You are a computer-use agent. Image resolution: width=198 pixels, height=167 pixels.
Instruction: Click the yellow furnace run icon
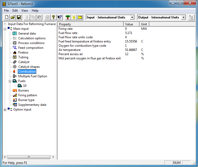pos(74,17)
